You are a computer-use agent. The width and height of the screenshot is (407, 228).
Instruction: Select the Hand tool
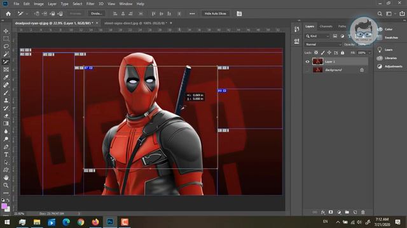6,177
